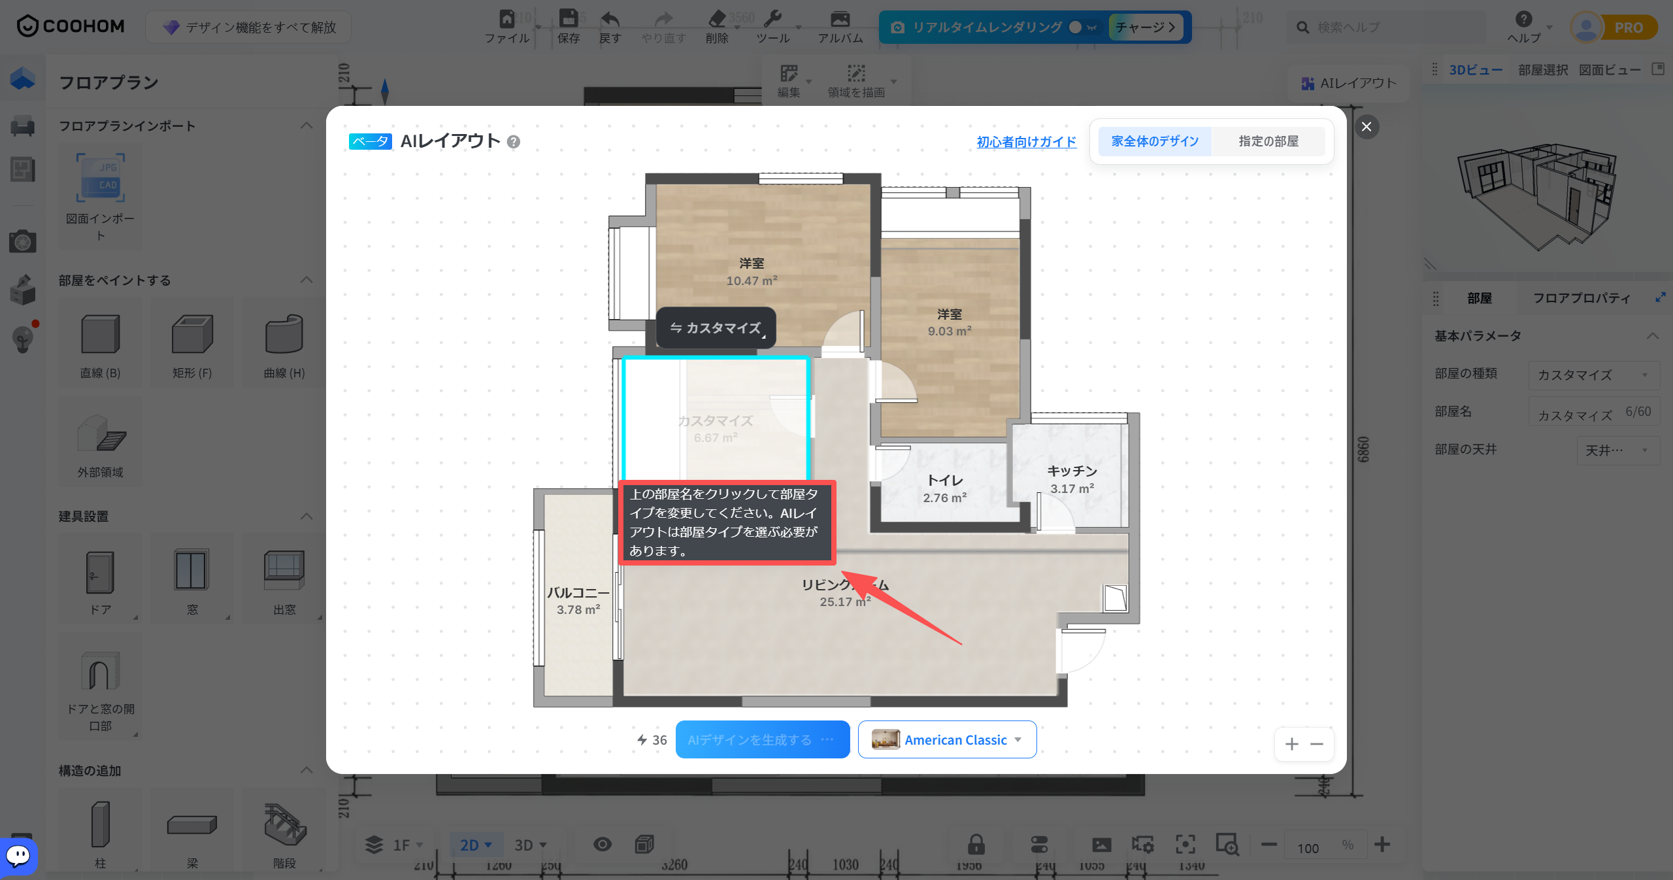Select the 外部領域 tool
Image resolution: width=1673 pixels, height=880 pixels.
100,443
